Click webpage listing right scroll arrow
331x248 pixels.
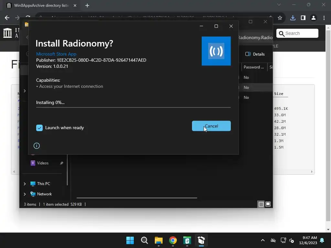click(x=312, y=172)
